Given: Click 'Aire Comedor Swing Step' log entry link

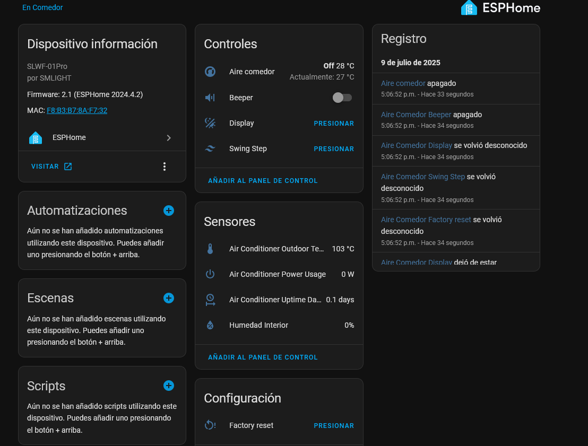Looking at the screenshot, I should point(423,177).
